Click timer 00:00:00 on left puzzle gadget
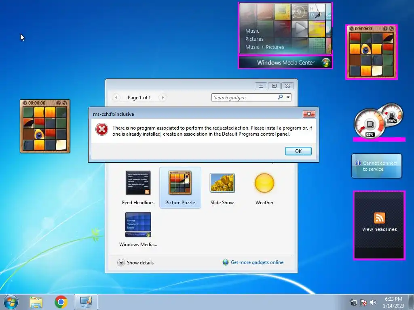Viewport: 414px width, 310px height. click(x=37, y=103)
